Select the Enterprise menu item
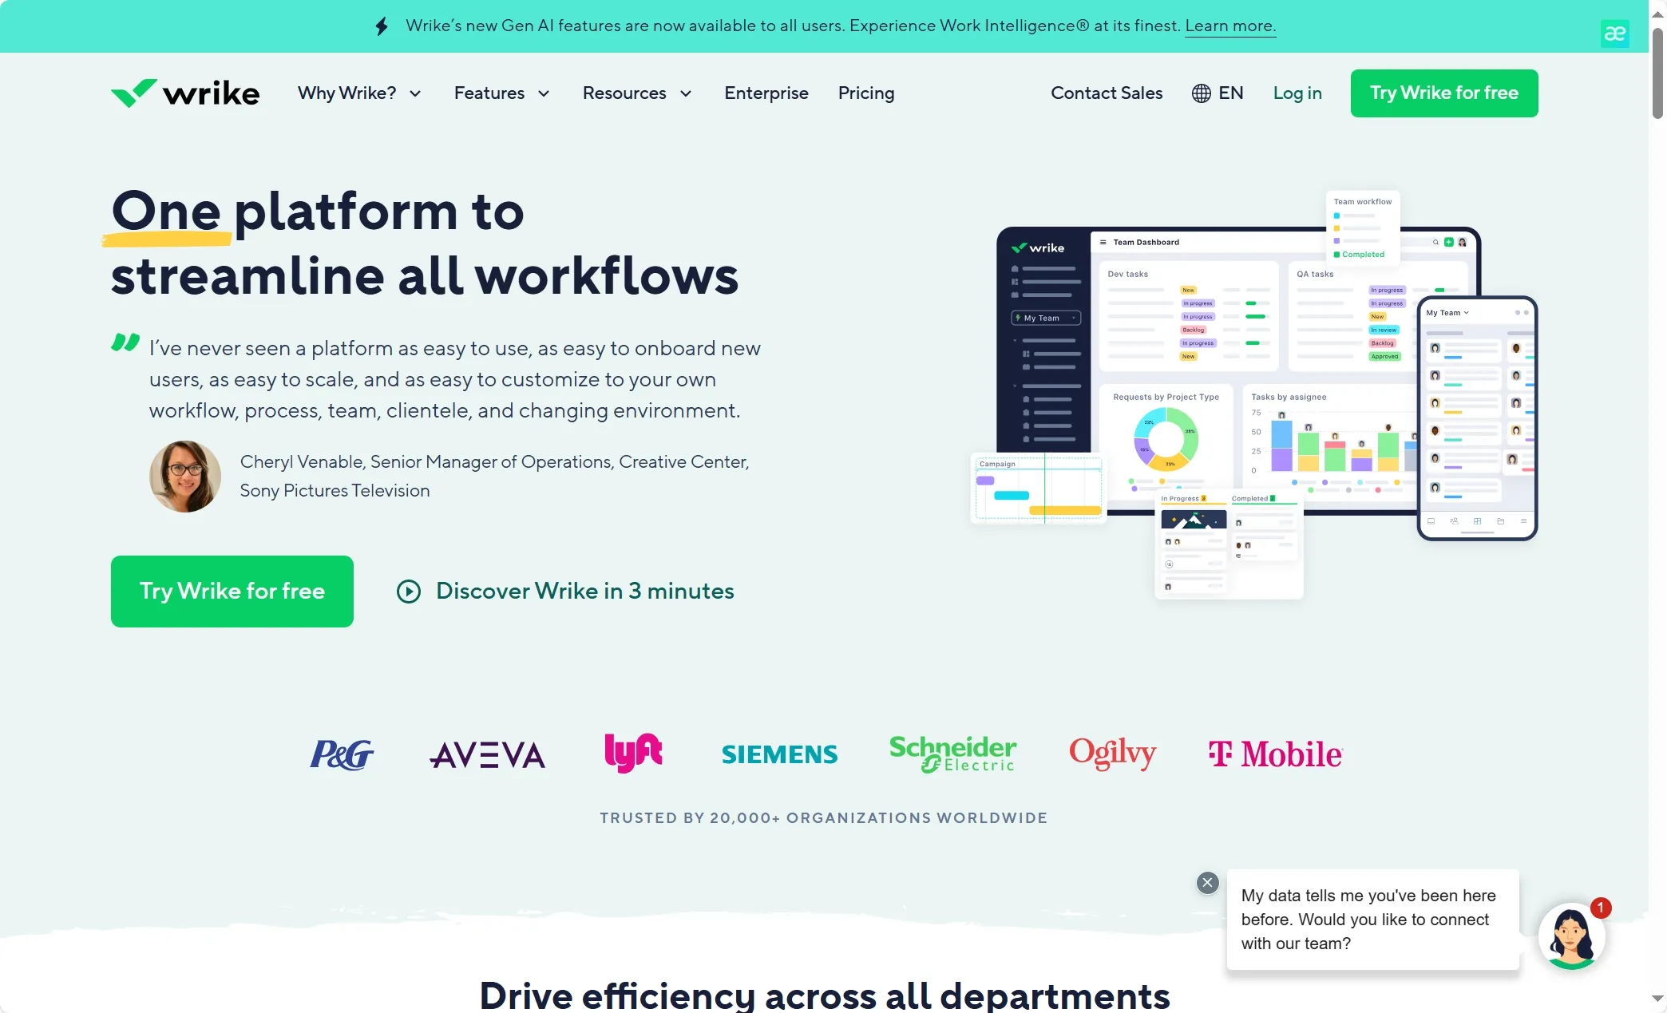Viewport: 1667px width, 1013px height. 766,93
